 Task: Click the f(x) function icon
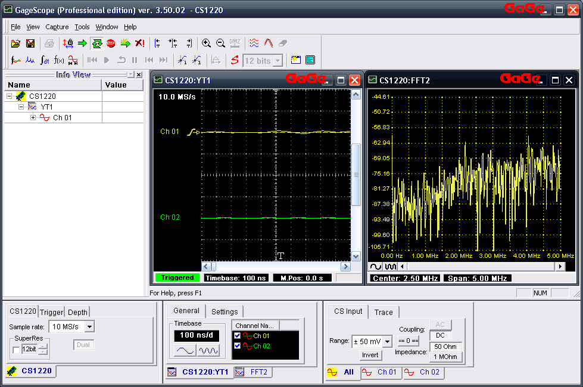click(59, 60)
